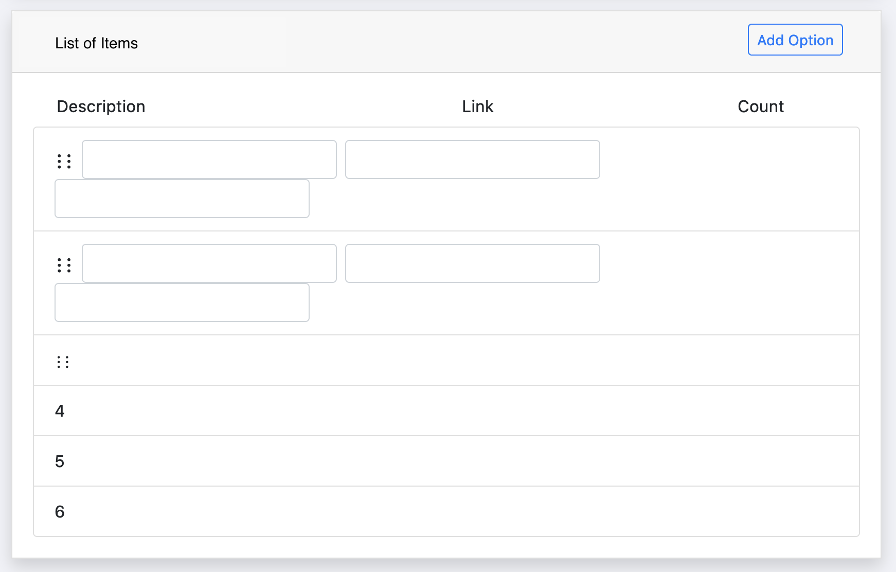This screenshot has height=572, width=896.
Task: Select the list row numbered 5
Action: [x=446, y=461]
